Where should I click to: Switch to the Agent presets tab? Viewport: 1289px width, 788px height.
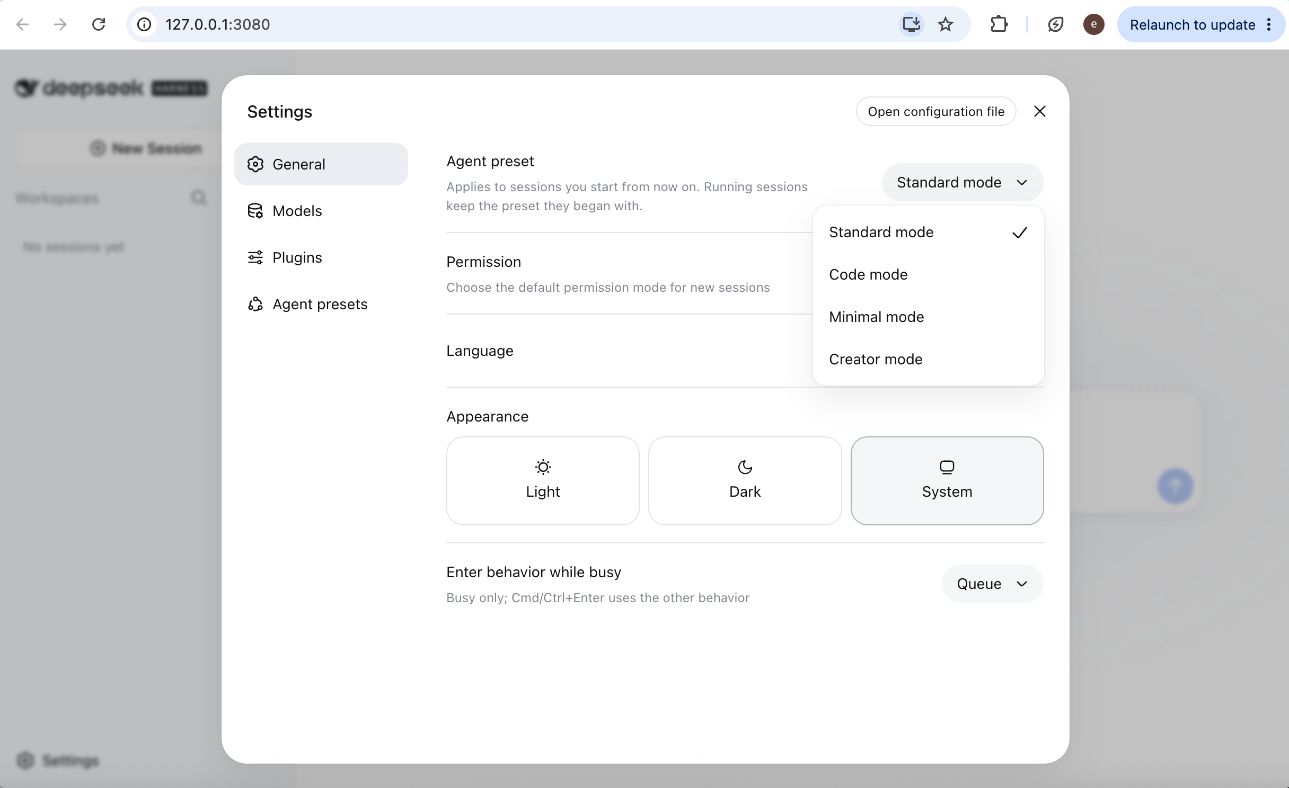321,304
